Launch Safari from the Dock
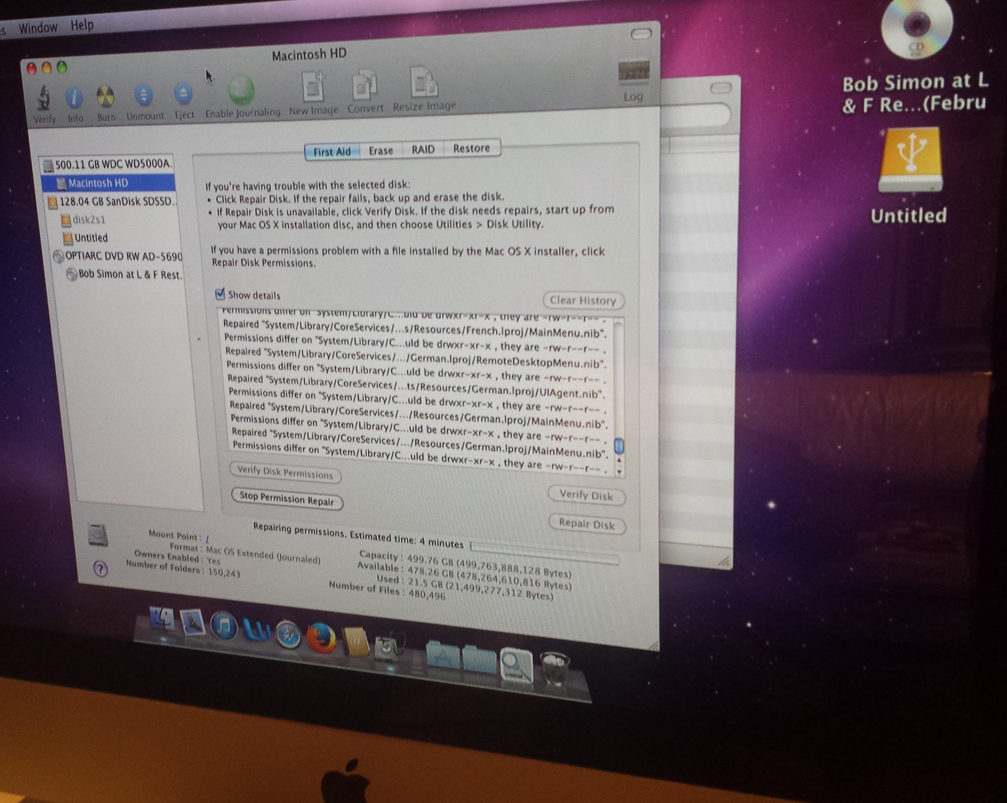Image resolution: width=1007 pixels, height=803 pixels. click(x=289, y=634)
